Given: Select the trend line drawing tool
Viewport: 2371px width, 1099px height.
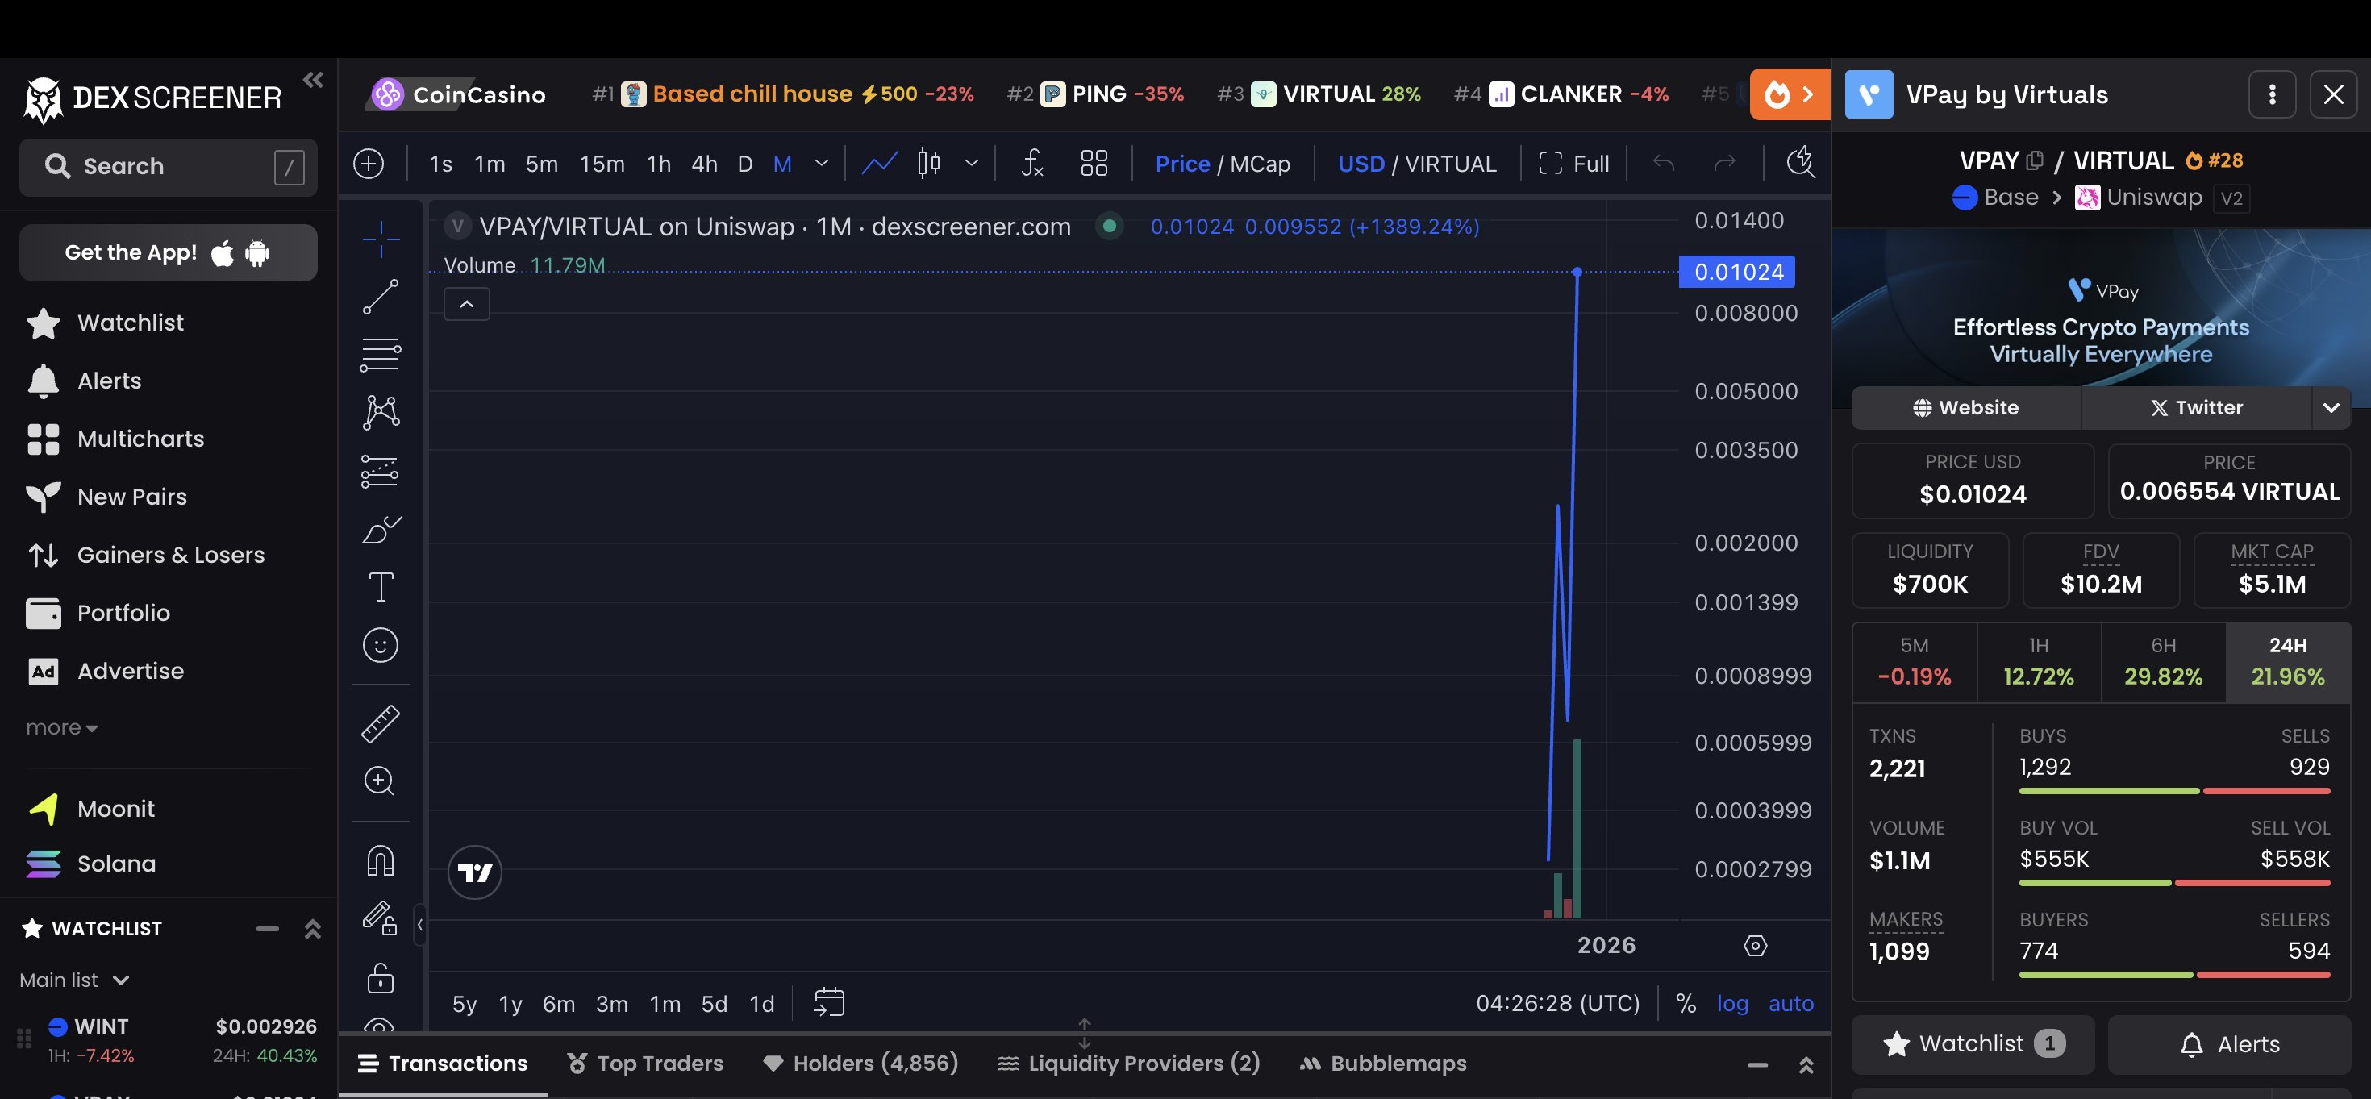Looking at the screenshot, I should (380, 298).
